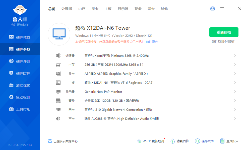The height and width of the screenshot is (150, 246).
Task: Switch to the 显示器 tab
Action: tap(123, 9)
